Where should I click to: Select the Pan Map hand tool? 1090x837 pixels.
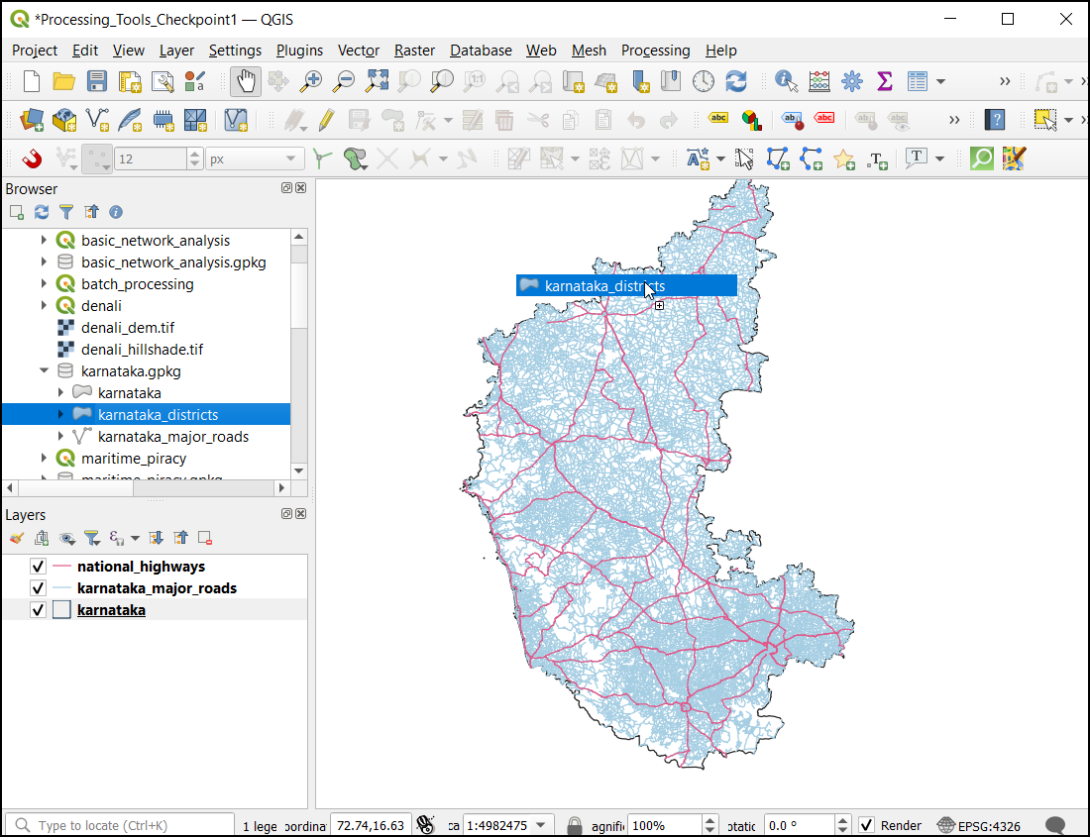[x=245, y=81]
